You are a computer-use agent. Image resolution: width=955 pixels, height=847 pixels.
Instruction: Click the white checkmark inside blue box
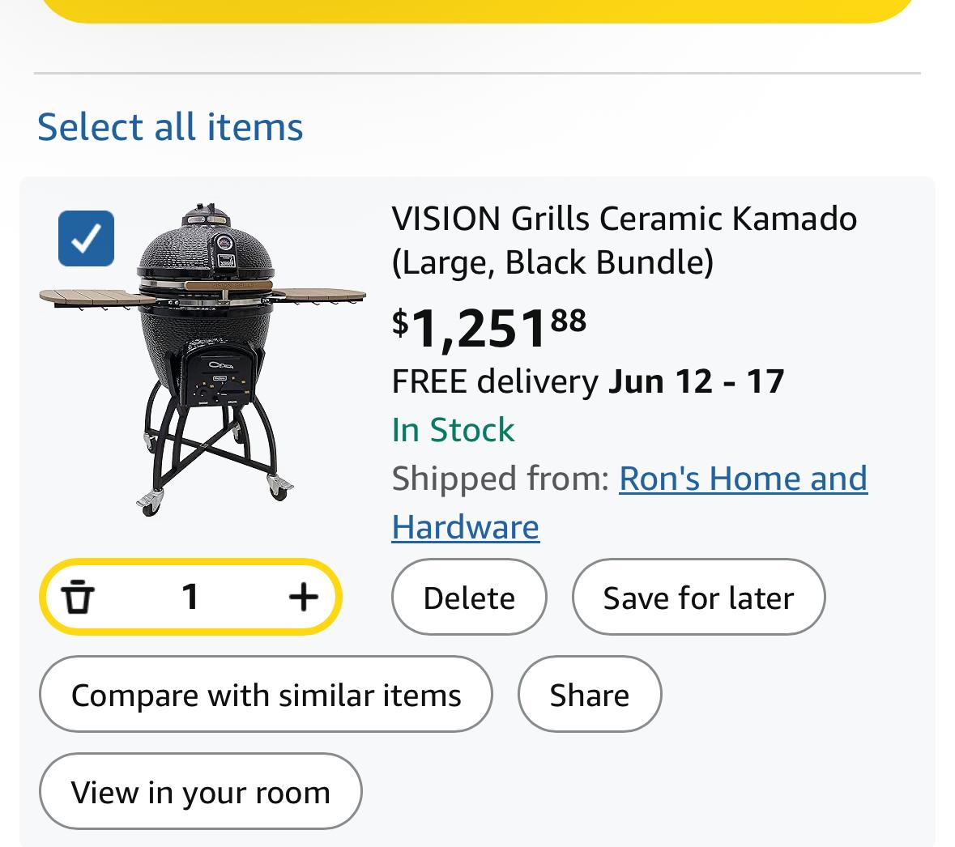pos(86,238)
